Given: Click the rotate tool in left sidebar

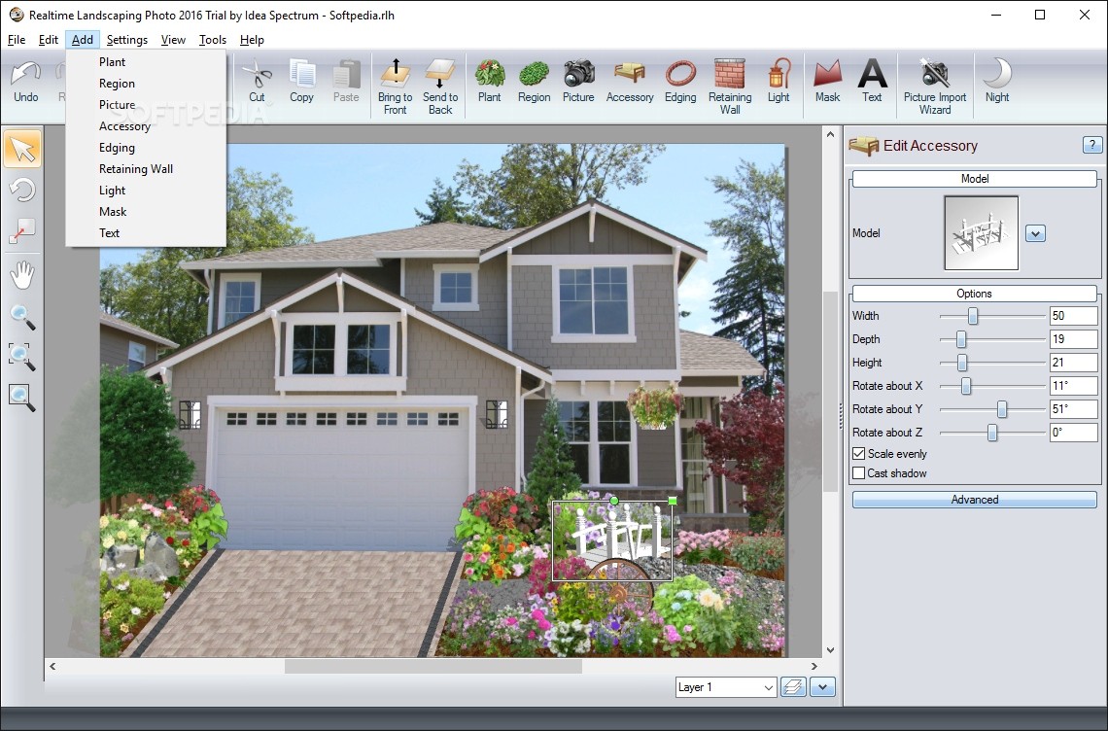Looking at the screenshot, I should [x=22, y=191].
